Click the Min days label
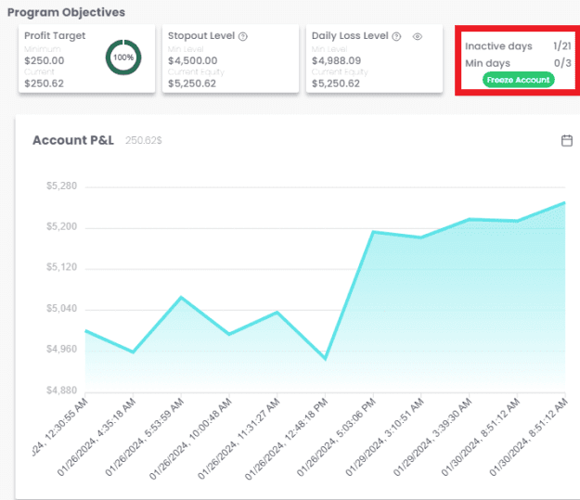Viewport: 580px width, 500px height. [487, 63]
